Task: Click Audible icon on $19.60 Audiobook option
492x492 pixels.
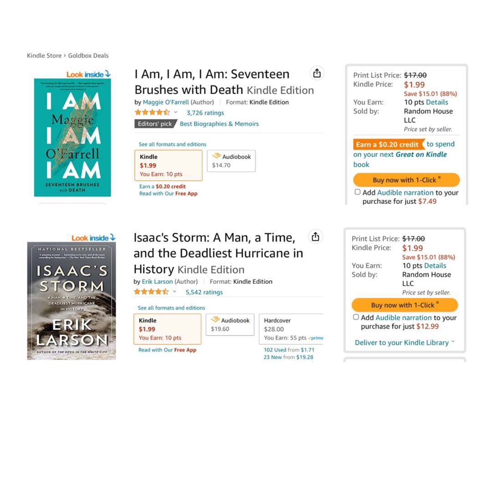Action: point(215,320)
